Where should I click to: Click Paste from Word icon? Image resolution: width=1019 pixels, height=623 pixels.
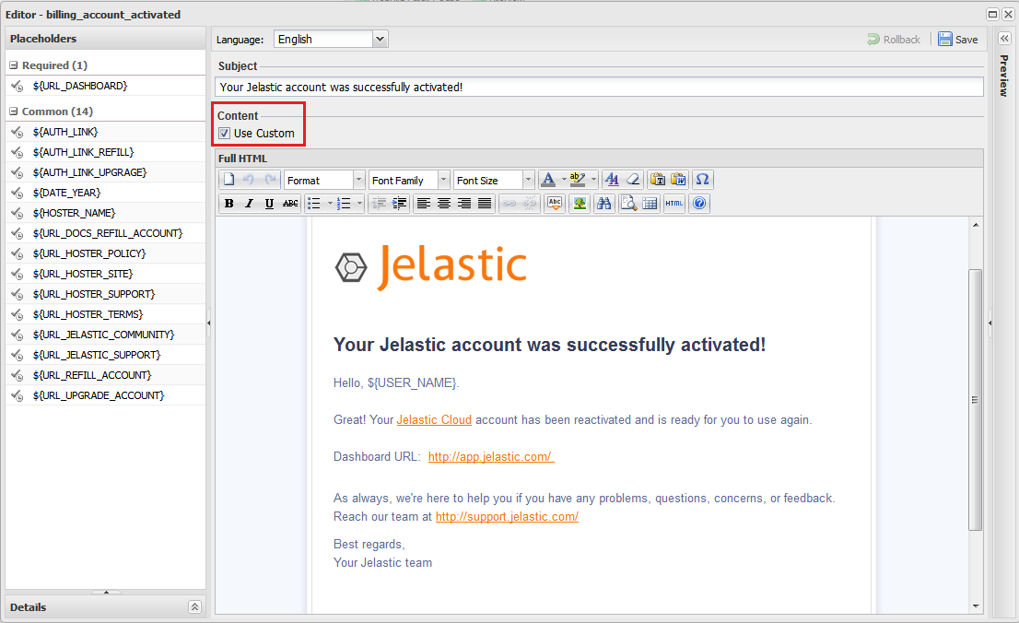pos(678,180)
